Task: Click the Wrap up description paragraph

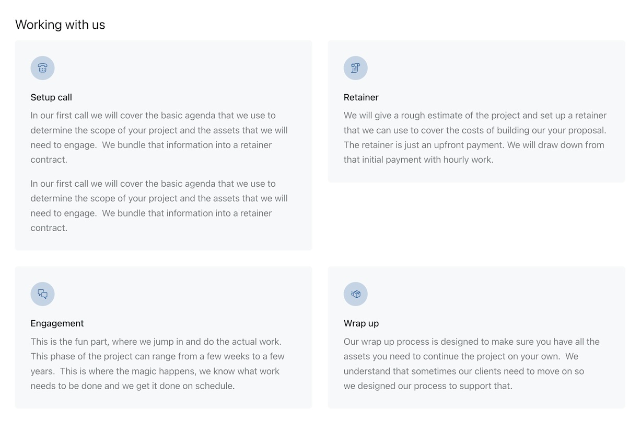Action: 471,364
